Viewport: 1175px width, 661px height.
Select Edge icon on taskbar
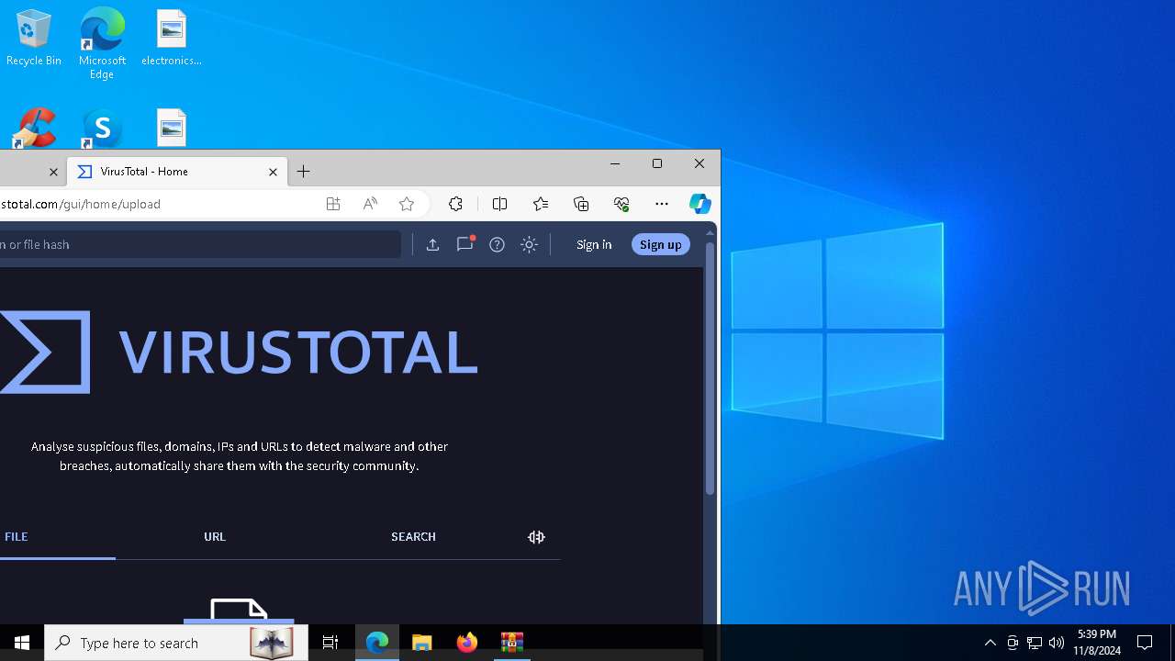point(377,643)
